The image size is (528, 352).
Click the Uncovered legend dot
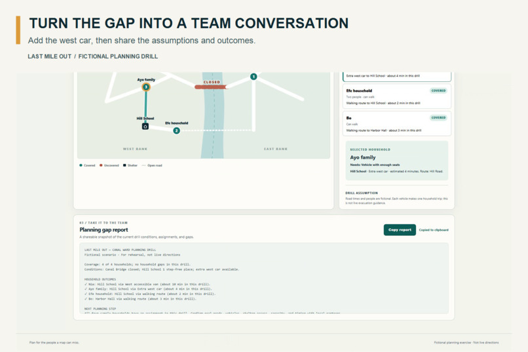(101, 165)
